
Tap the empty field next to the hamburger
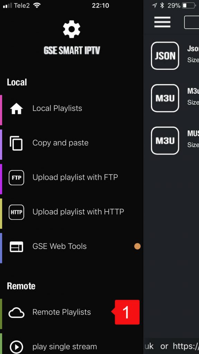[191, 22]
